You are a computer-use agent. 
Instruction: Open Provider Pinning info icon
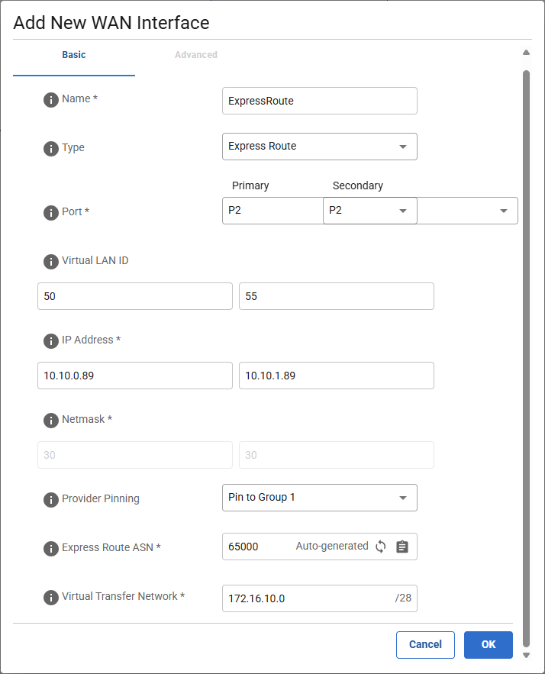point(50,500)
